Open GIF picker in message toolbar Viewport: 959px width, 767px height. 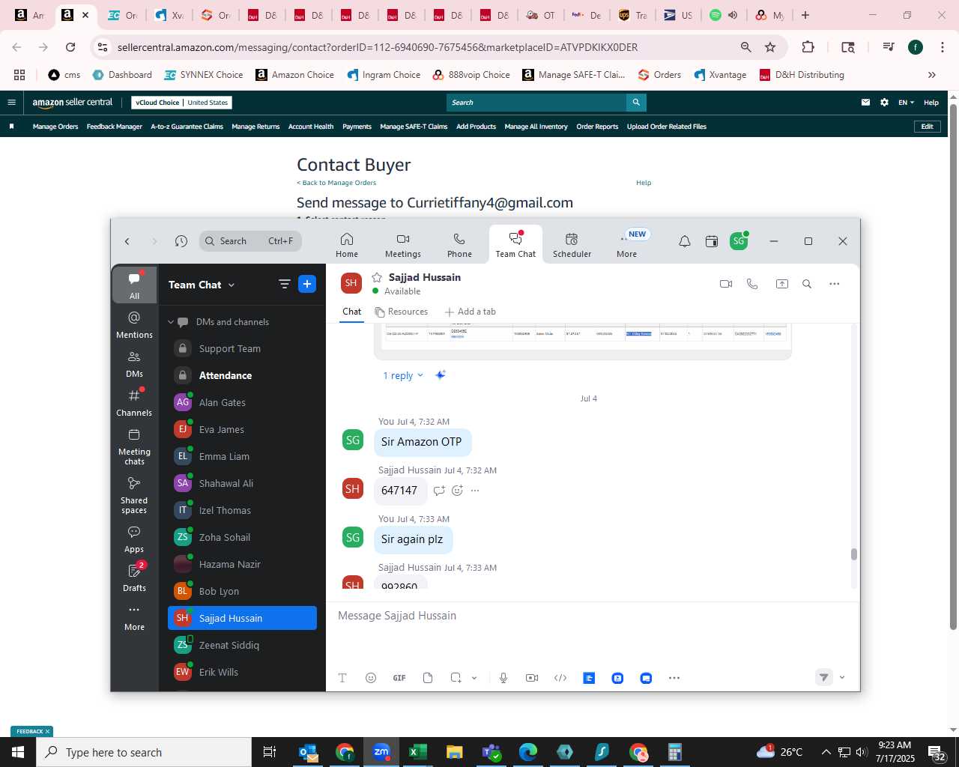399,678
